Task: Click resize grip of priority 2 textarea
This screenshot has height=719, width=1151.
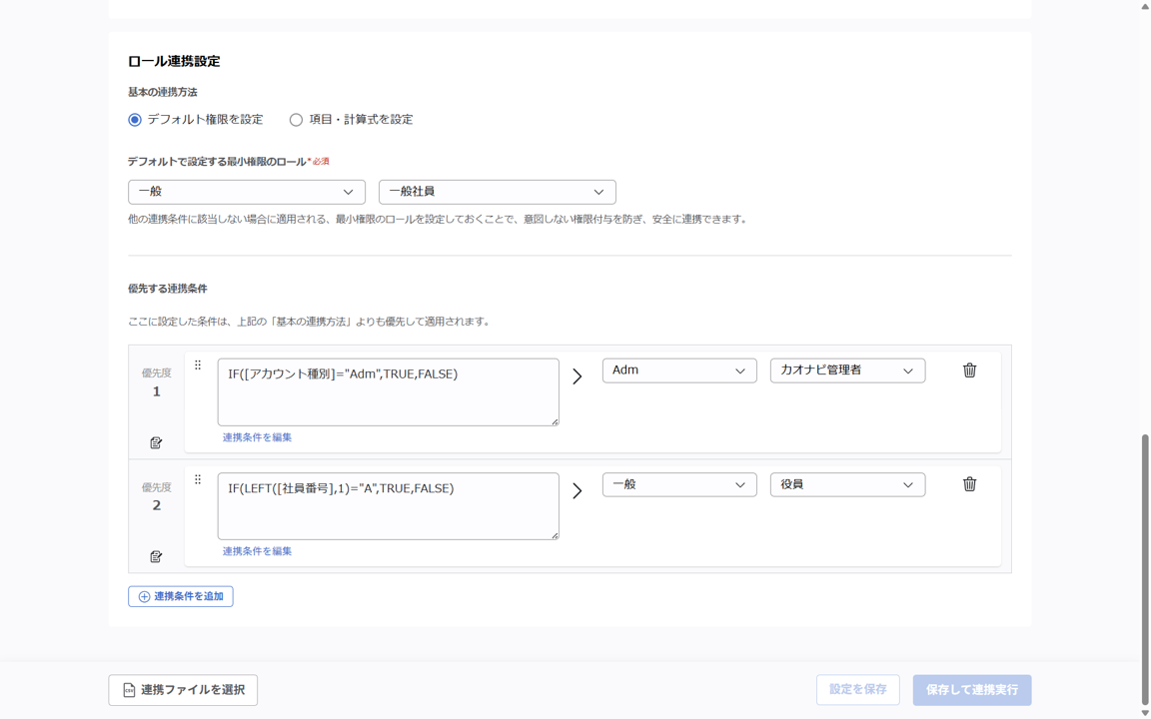Action: [x=555, y=535]
